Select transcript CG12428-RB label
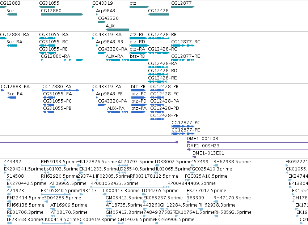308x225 pixels. tap(162, 35)
